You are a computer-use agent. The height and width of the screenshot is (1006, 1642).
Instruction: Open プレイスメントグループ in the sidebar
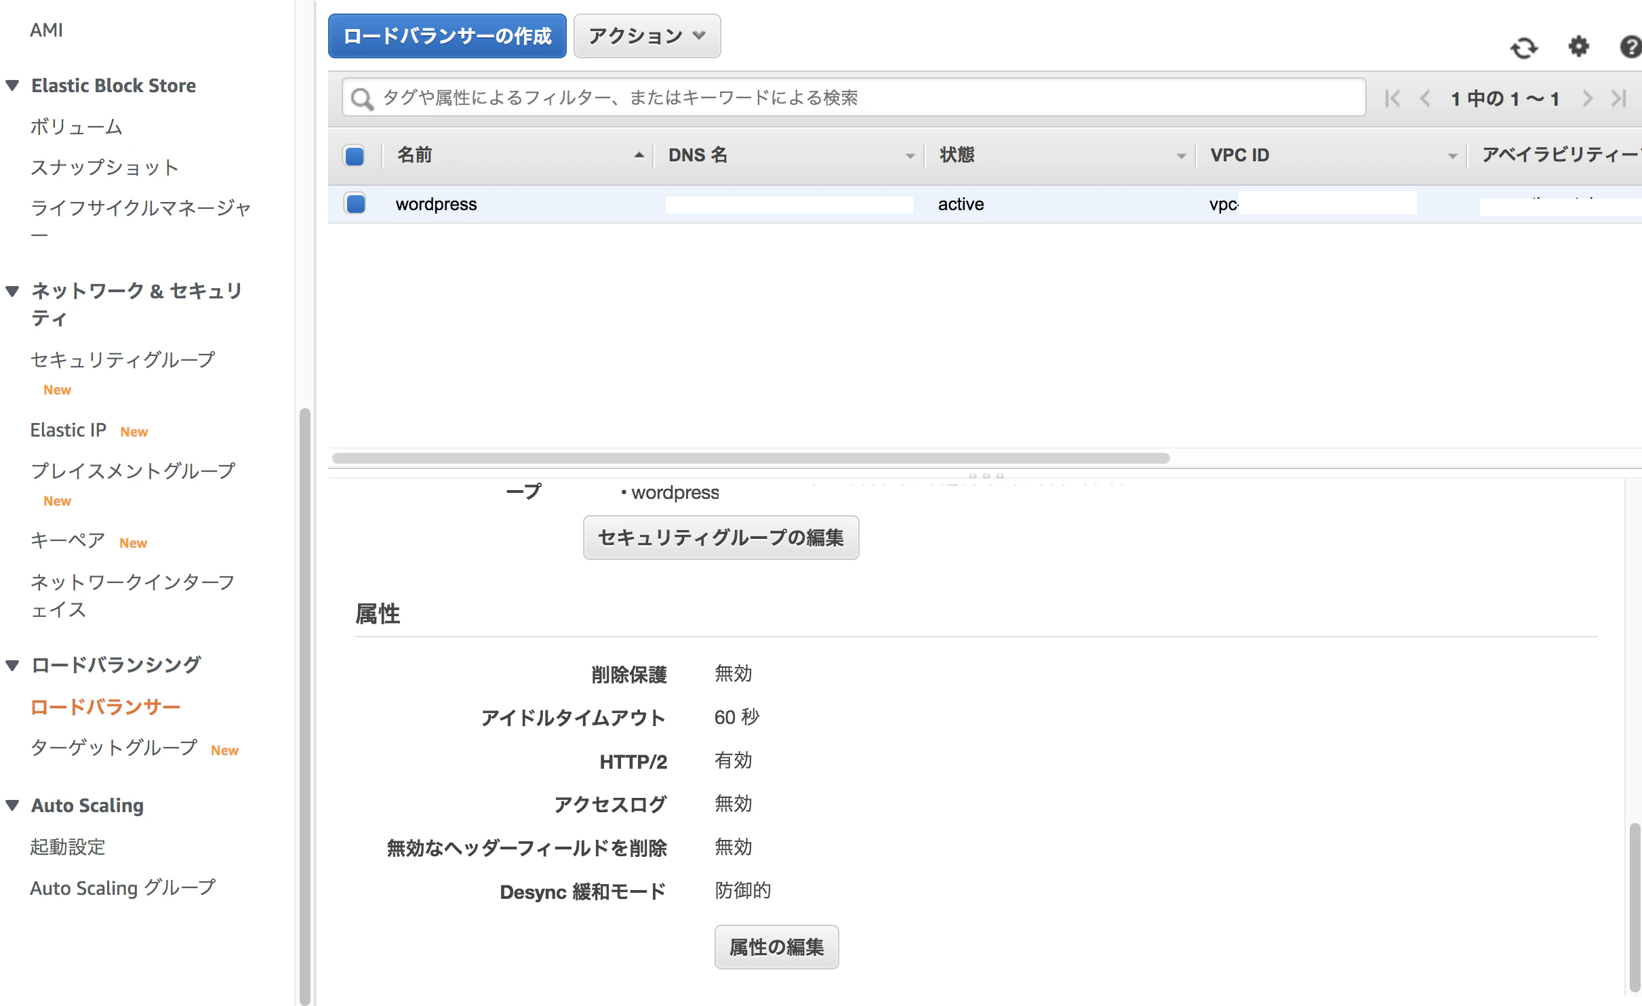(133, 471)
